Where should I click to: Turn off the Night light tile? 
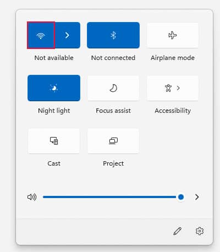(x=54, y=88)
